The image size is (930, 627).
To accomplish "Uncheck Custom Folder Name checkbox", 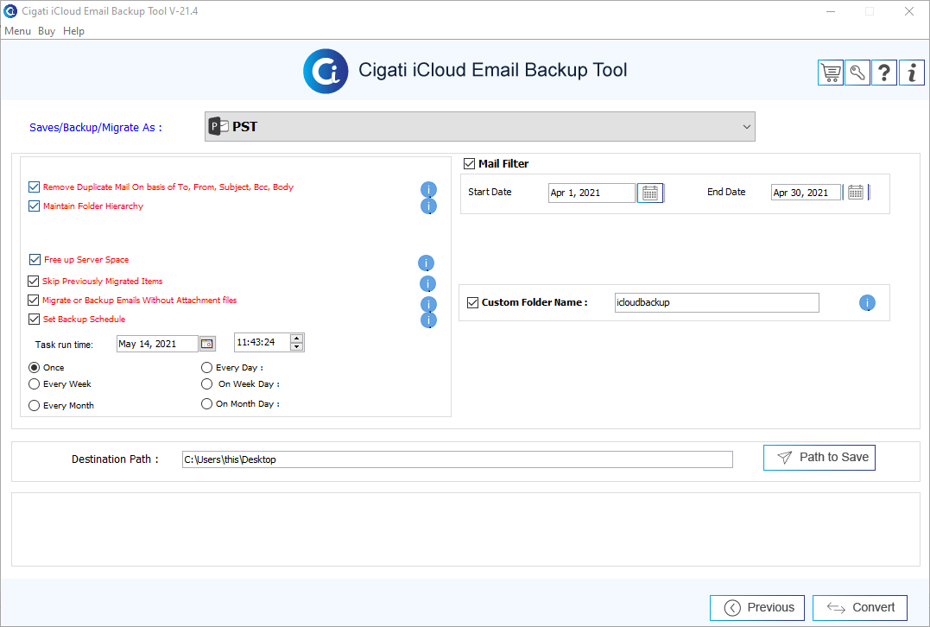I will click(x=472, y=302).
